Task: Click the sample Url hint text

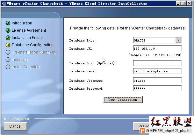Action: click(x=155, y=55)
